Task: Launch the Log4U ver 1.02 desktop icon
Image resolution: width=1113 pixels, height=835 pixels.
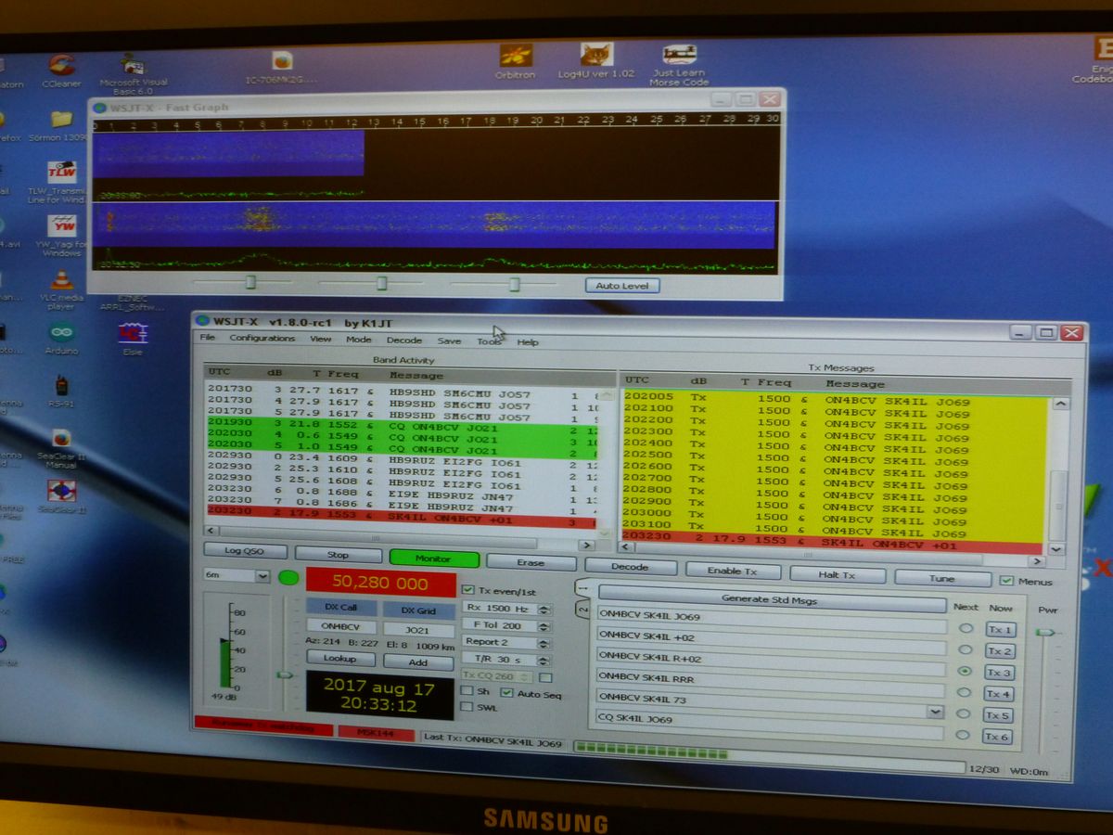Action: [x=596, y=60]
